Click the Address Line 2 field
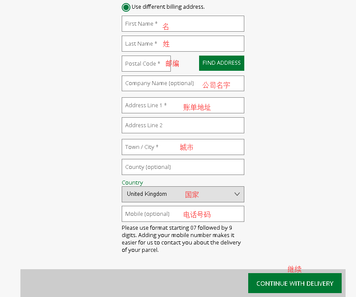 click(183, 125)
